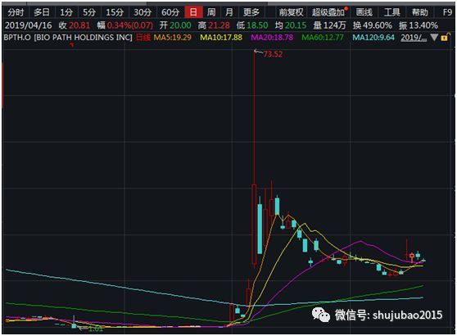Expand the triangle dropdown next to 2019/...
The height and width of the screenshot is (336, 457).
tap(434, 38)
